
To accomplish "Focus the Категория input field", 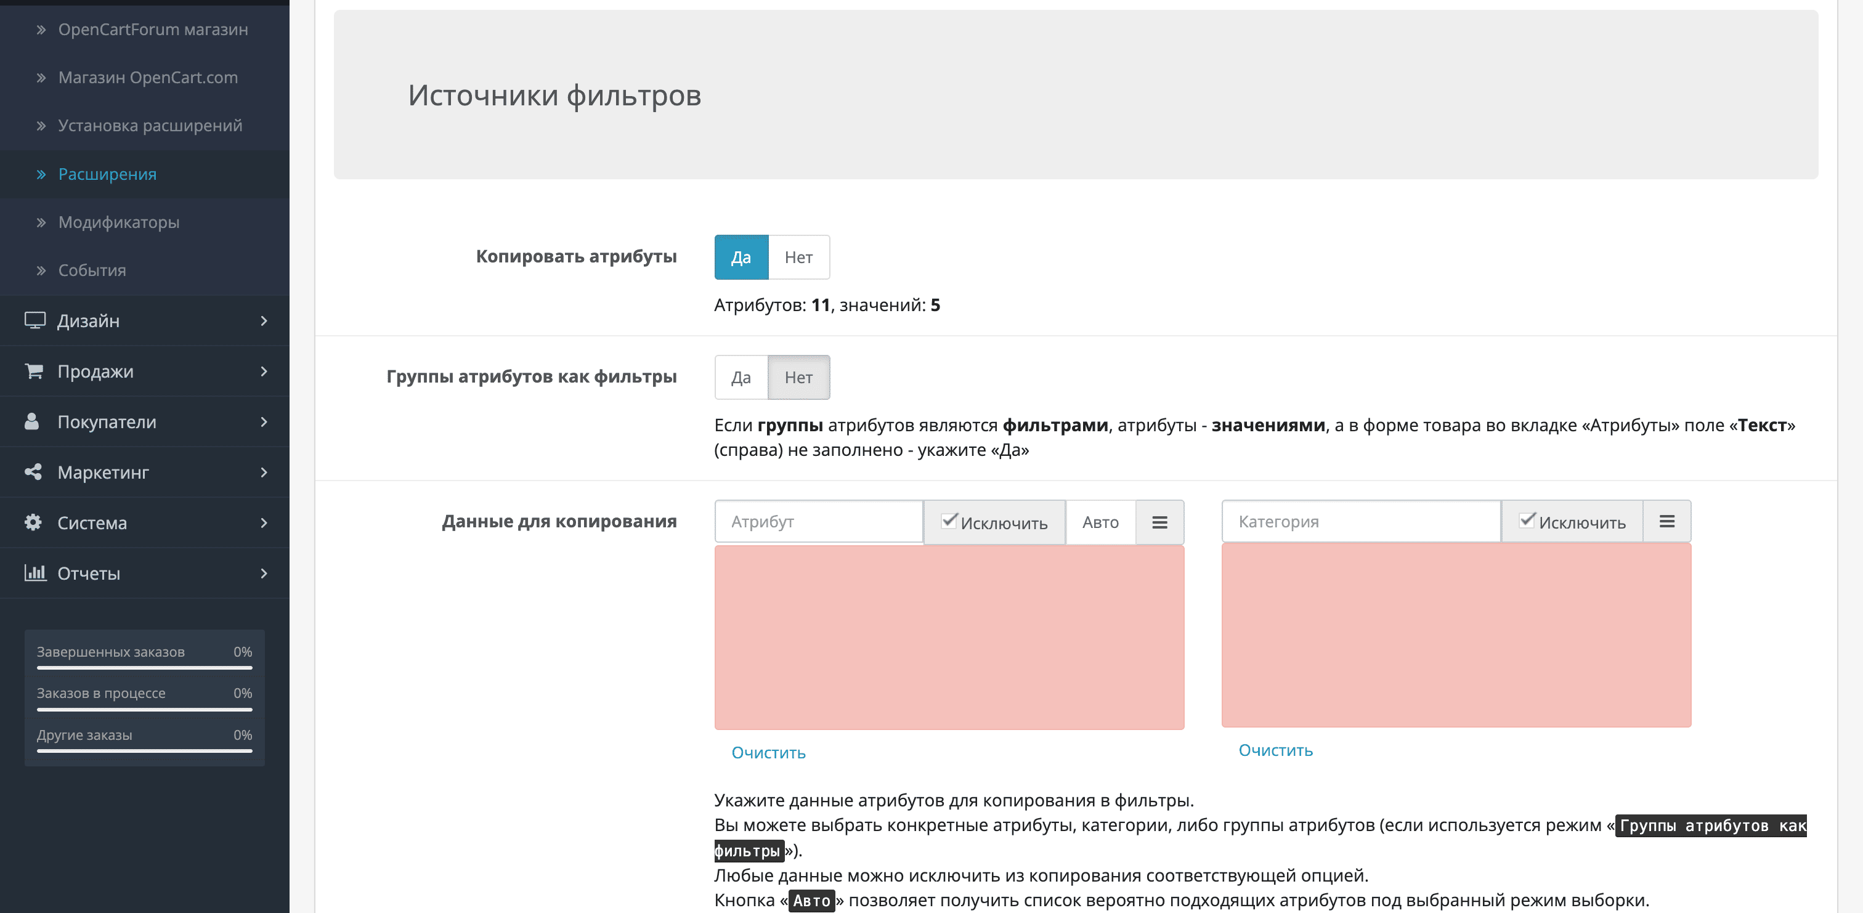I will [x=1361, y=522].
